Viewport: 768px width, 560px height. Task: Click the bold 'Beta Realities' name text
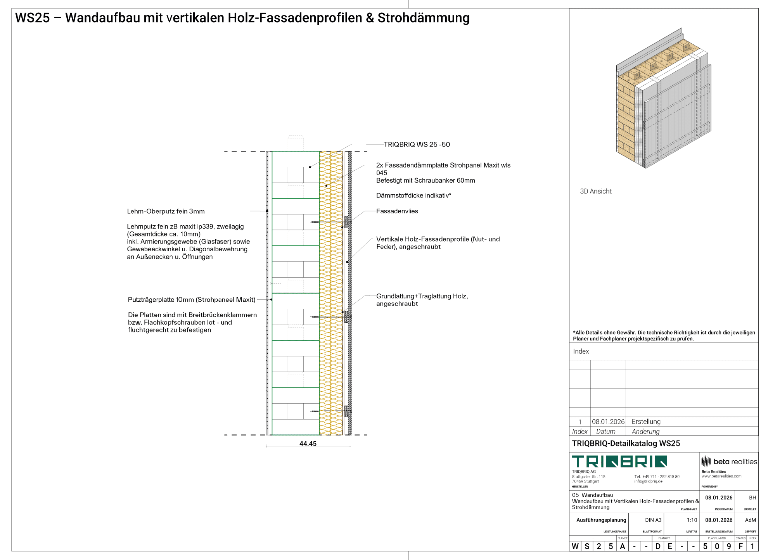(x=714, y=472)
